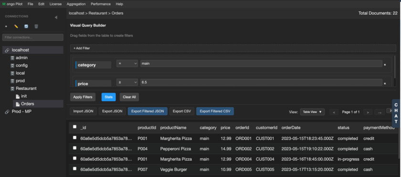
Task: Go to the previous page arrow
Action: (x=334, y=112)
